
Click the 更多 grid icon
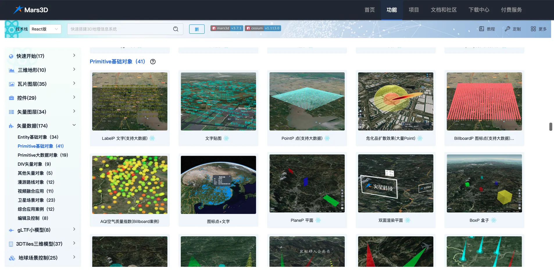[x=533, y=29]
